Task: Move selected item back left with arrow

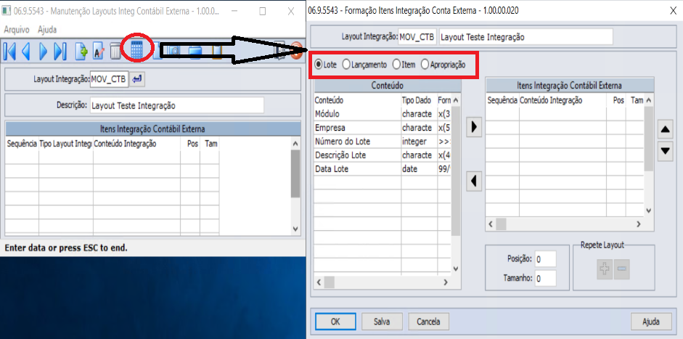Action: click(473, 181)
